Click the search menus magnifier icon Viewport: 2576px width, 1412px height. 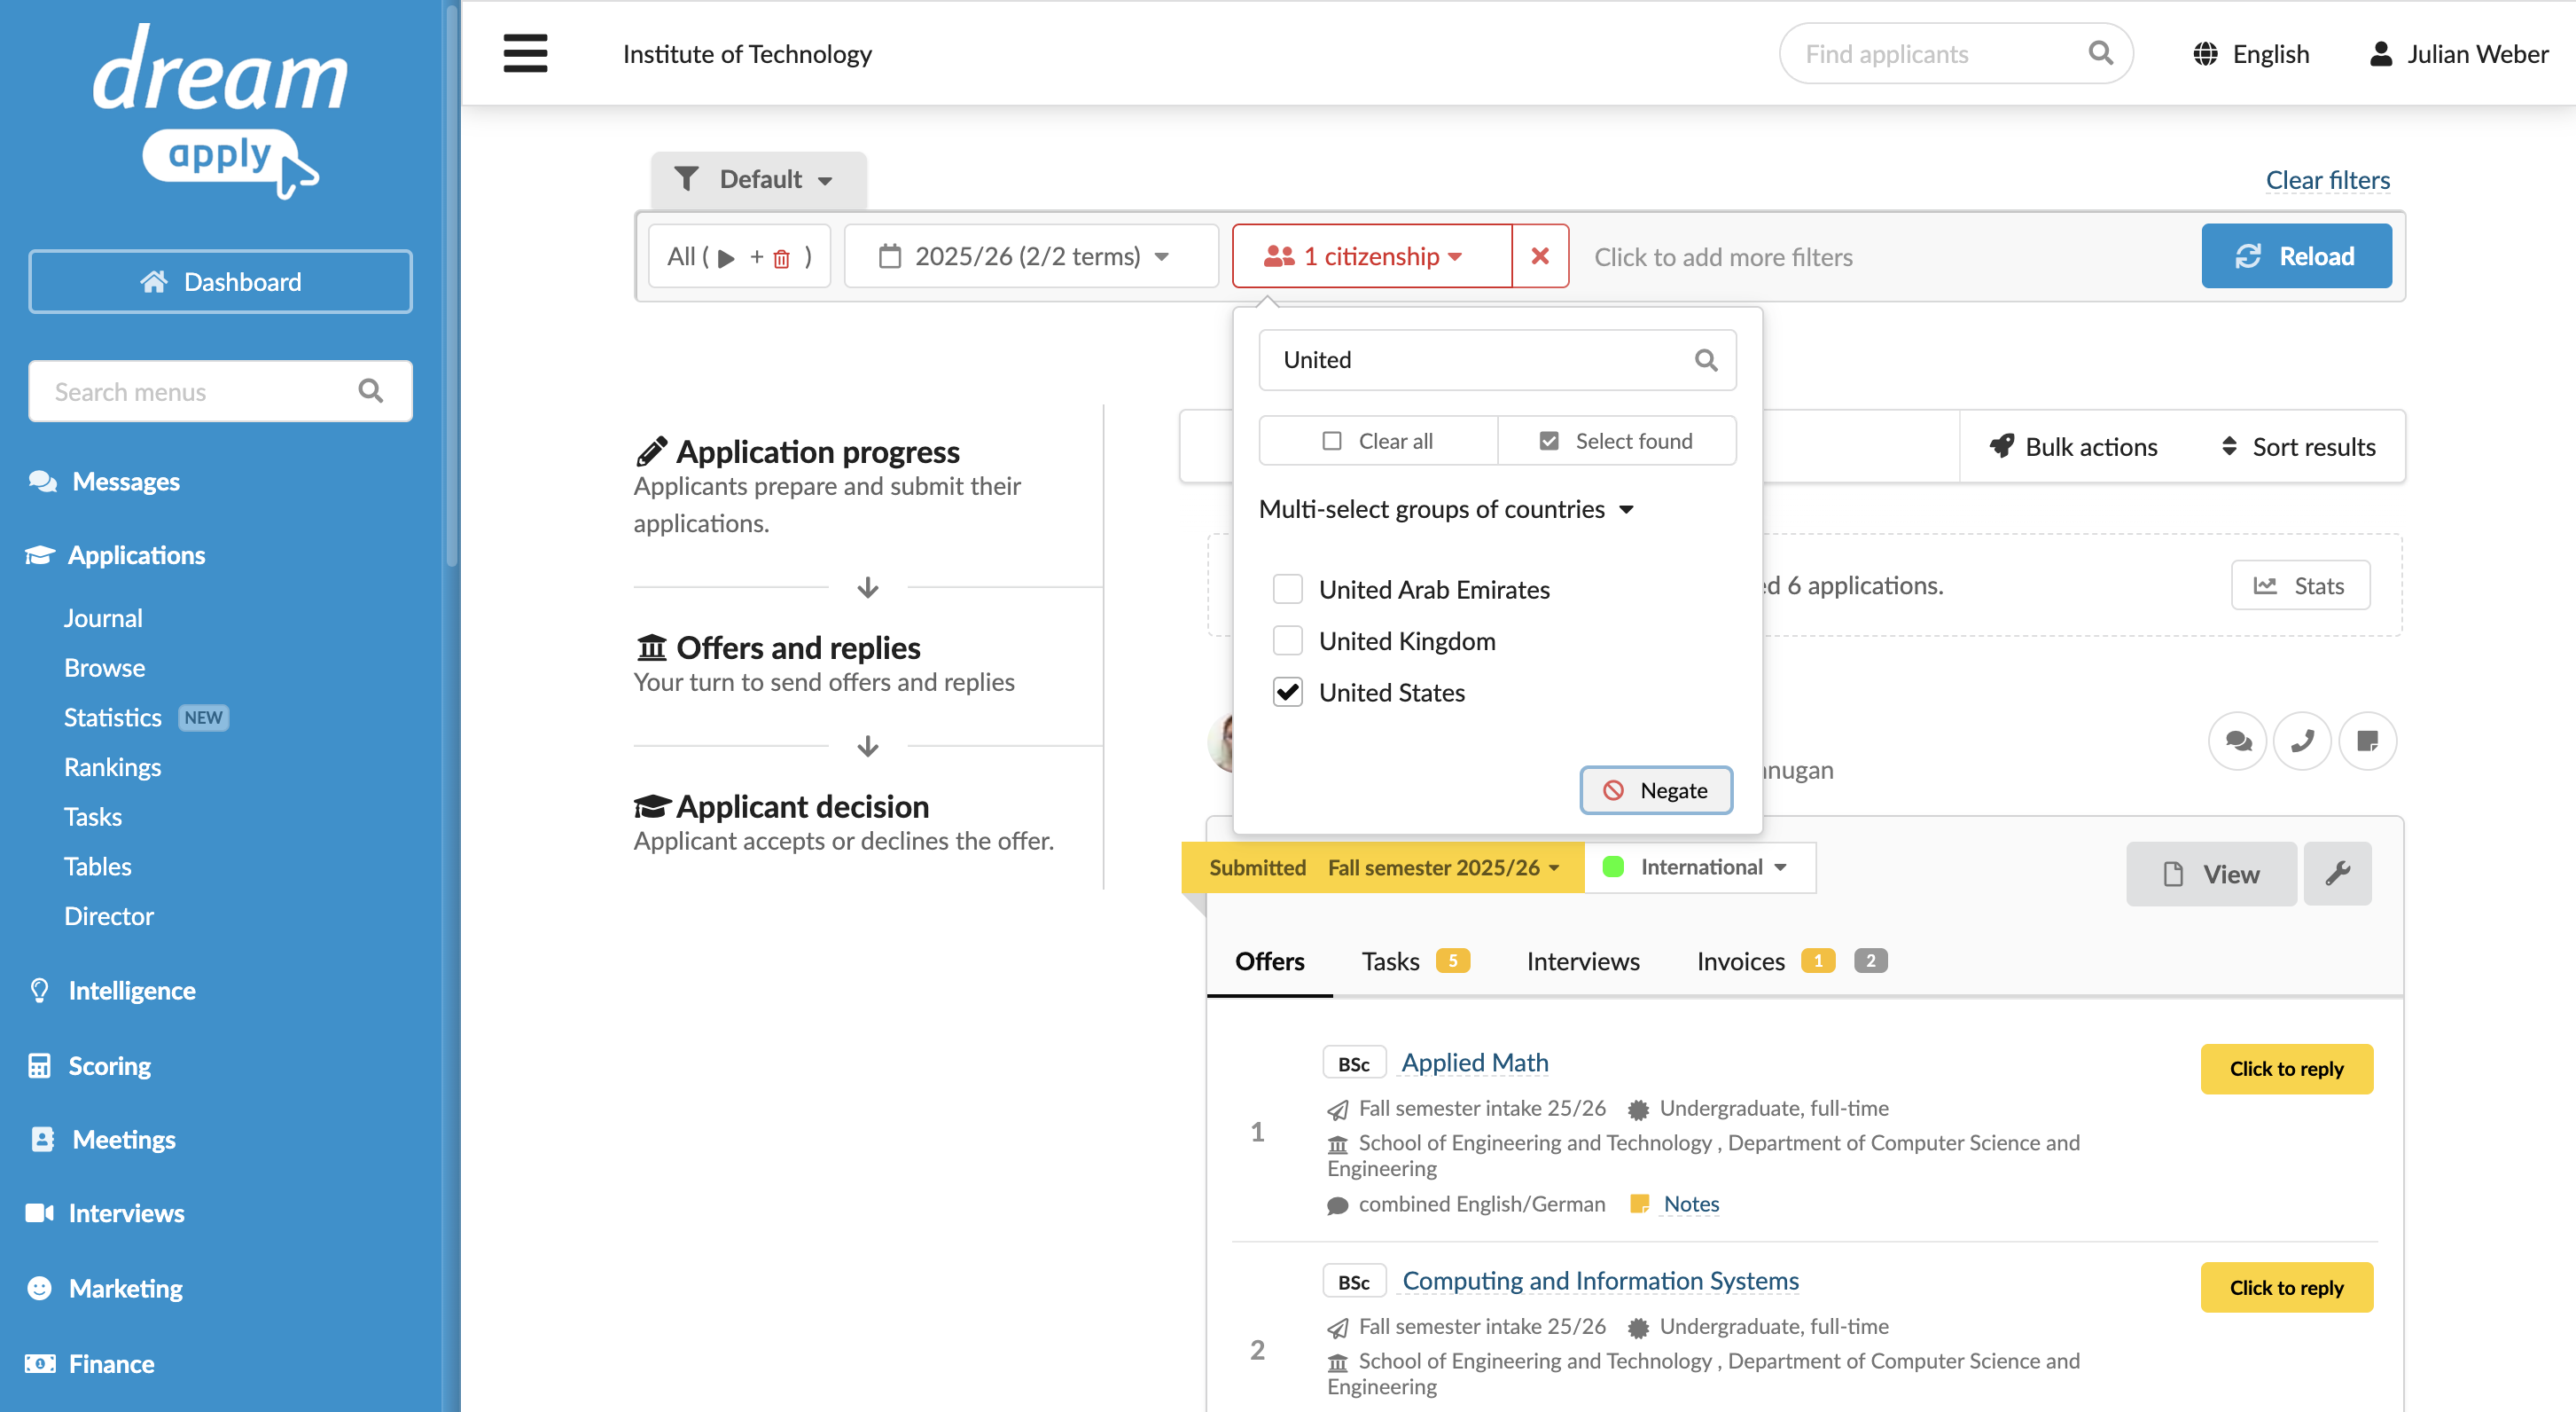[x=371, y=391]
